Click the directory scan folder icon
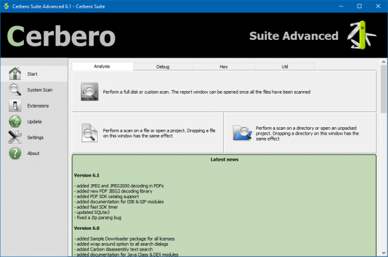 coord(242,133)
